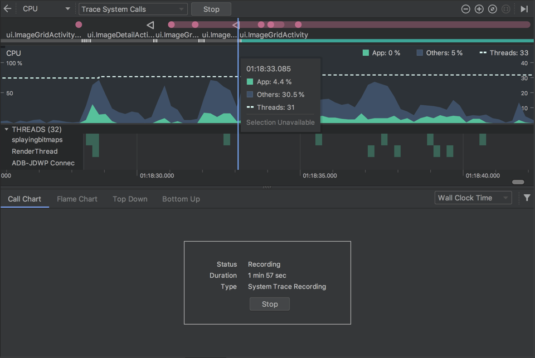Open the Trace System Calls configuration dropdown
This screenshot has height=358, width=535.
pos(133,9)
